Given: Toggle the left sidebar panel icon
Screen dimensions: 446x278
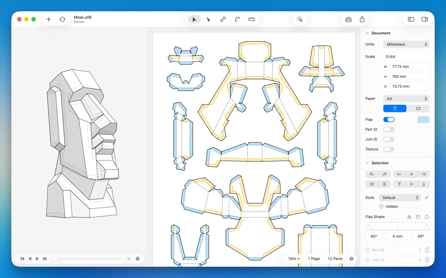Looking at the screenshot, I should coord(411,19).
